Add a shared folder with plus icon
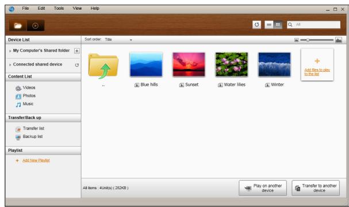The image size is (349, 207). [x=77, y=51]
